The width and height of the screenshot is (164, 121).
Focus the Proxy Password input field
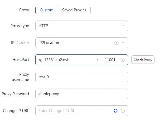(81, 94)
